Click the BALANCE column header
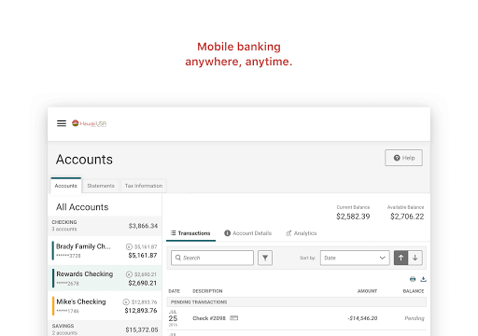 pyautogui.click(x=414, y=291)
